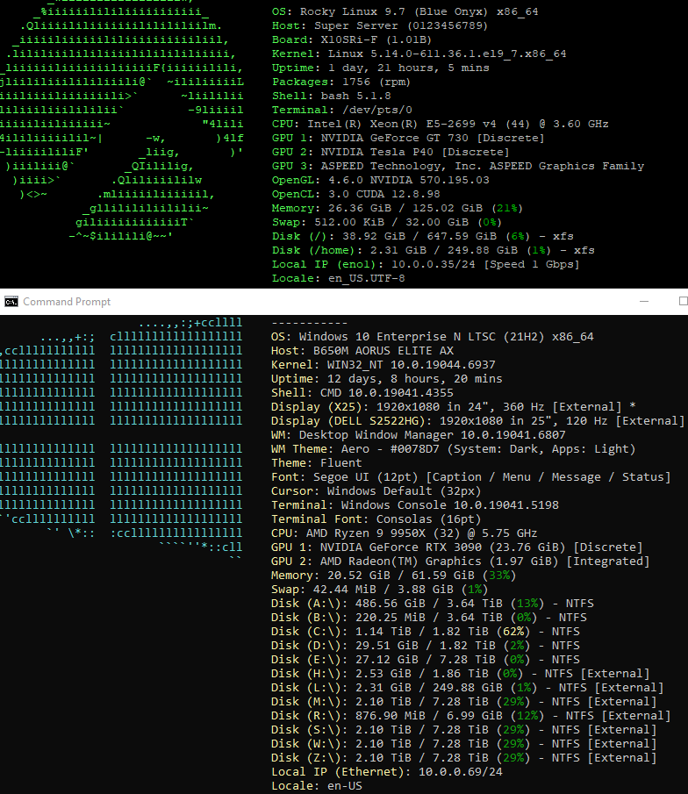
Task: Click the Disk (L:\) line
Action: pyautogui.click(x=467, y=688)
